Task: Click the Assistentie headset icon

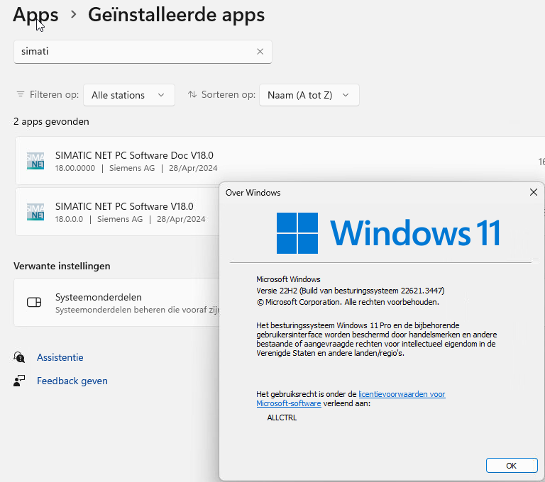Action: click(19, 357)
